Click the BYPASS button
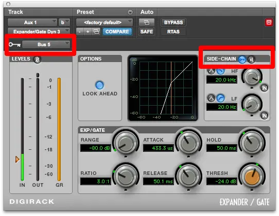The image size is (279, 216). [173, 23]
